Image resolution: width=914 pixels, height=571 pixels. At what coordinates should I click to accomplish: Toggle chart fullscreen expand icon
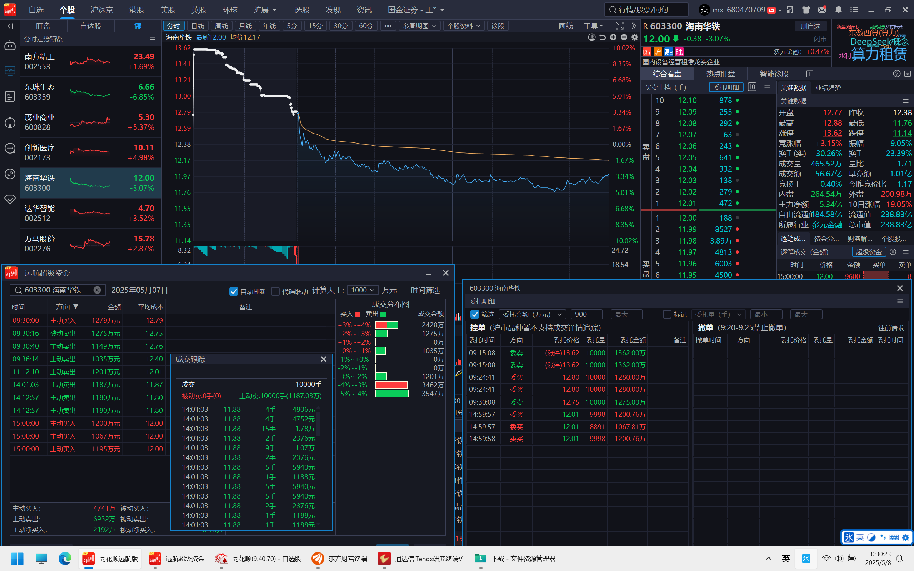[x=619, y=26]
